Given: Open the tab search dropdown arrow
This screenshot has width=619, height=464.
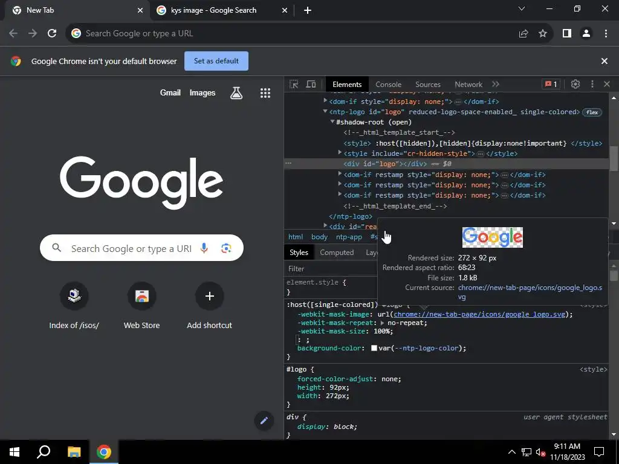Looking at the screenshot, I should click(522, 8).
